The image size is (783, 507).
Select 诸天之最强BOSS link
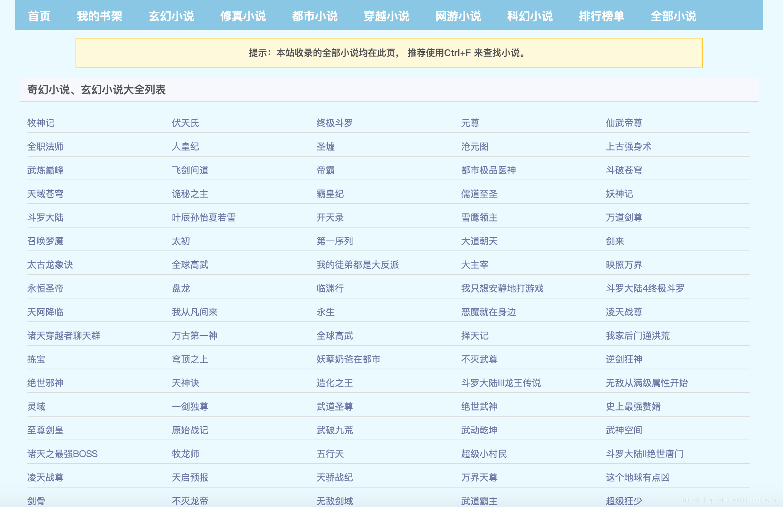tap(63, 454)
